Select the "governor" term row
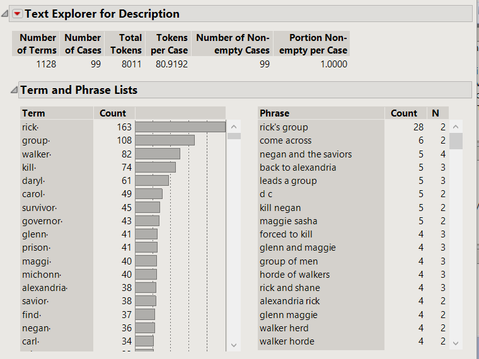The image size is (479, 359). click(x=42, y=221)
